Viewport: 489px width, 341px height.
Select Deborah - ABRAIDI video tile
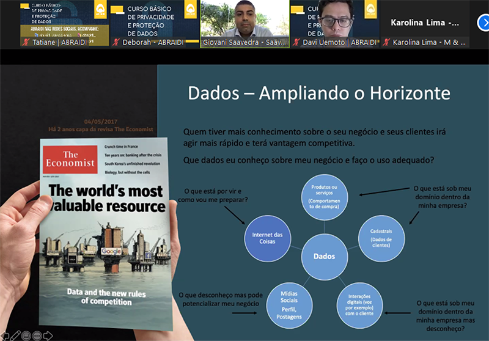[x=155, y=23]
